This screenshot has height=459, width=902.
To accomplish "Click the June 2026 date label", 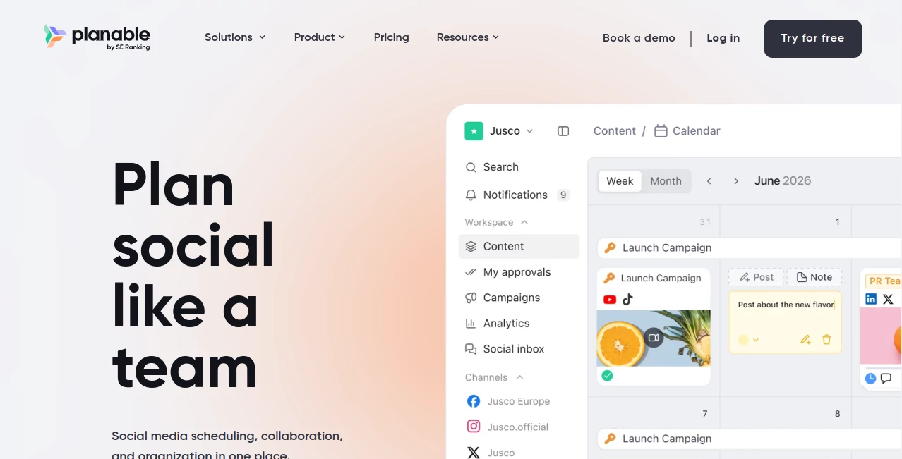I will click(783, 181).
